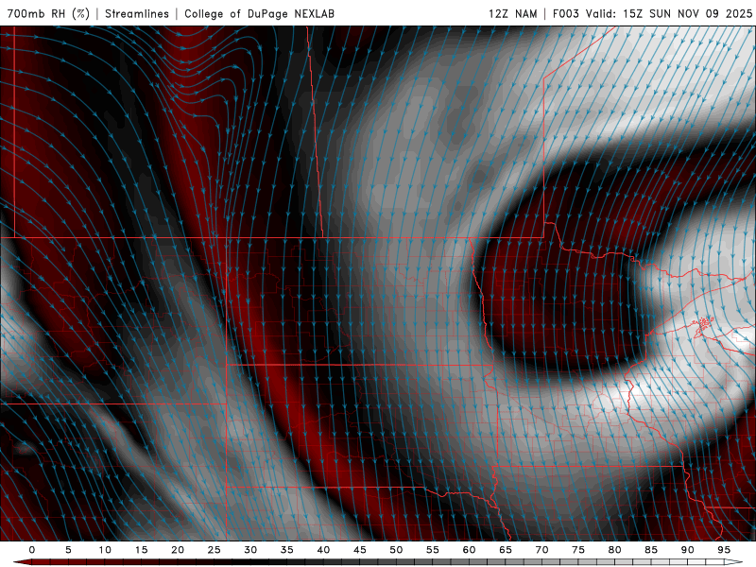Click the legend label "90"
This screenshot has width=756, height=567.
pyautogui.click(x=687, y=550)
